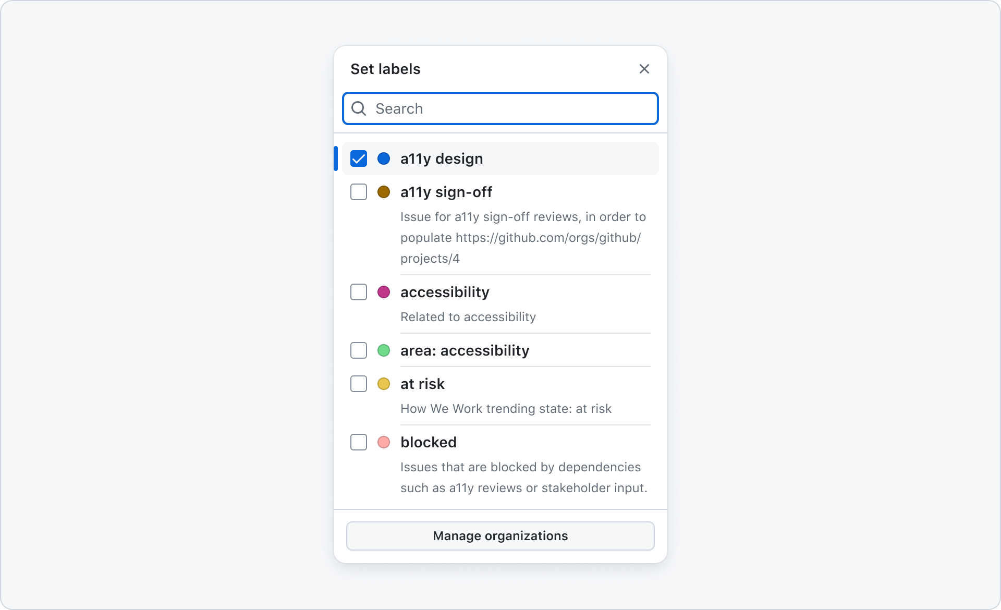
Task: Click the search input field
Action: coord(500,108)
